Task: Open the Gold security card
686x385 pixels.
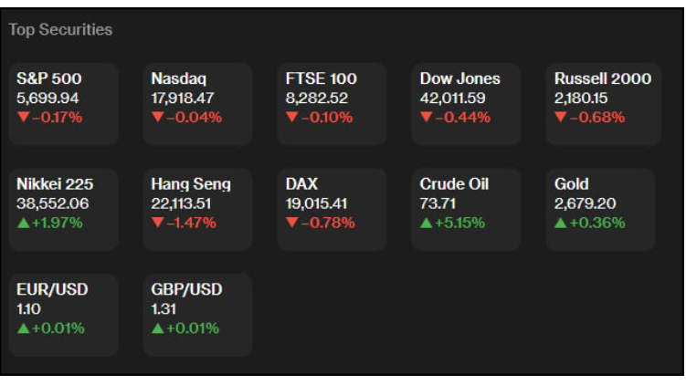Action: [x=600, y=209]
